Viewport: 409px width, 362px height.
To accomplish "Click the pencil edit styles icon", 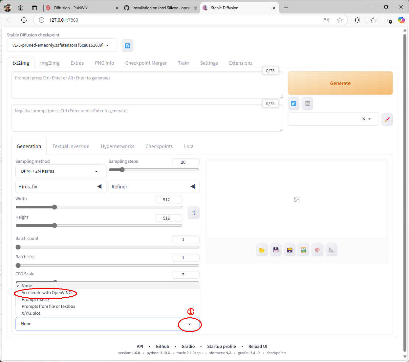I will (387, 119).
